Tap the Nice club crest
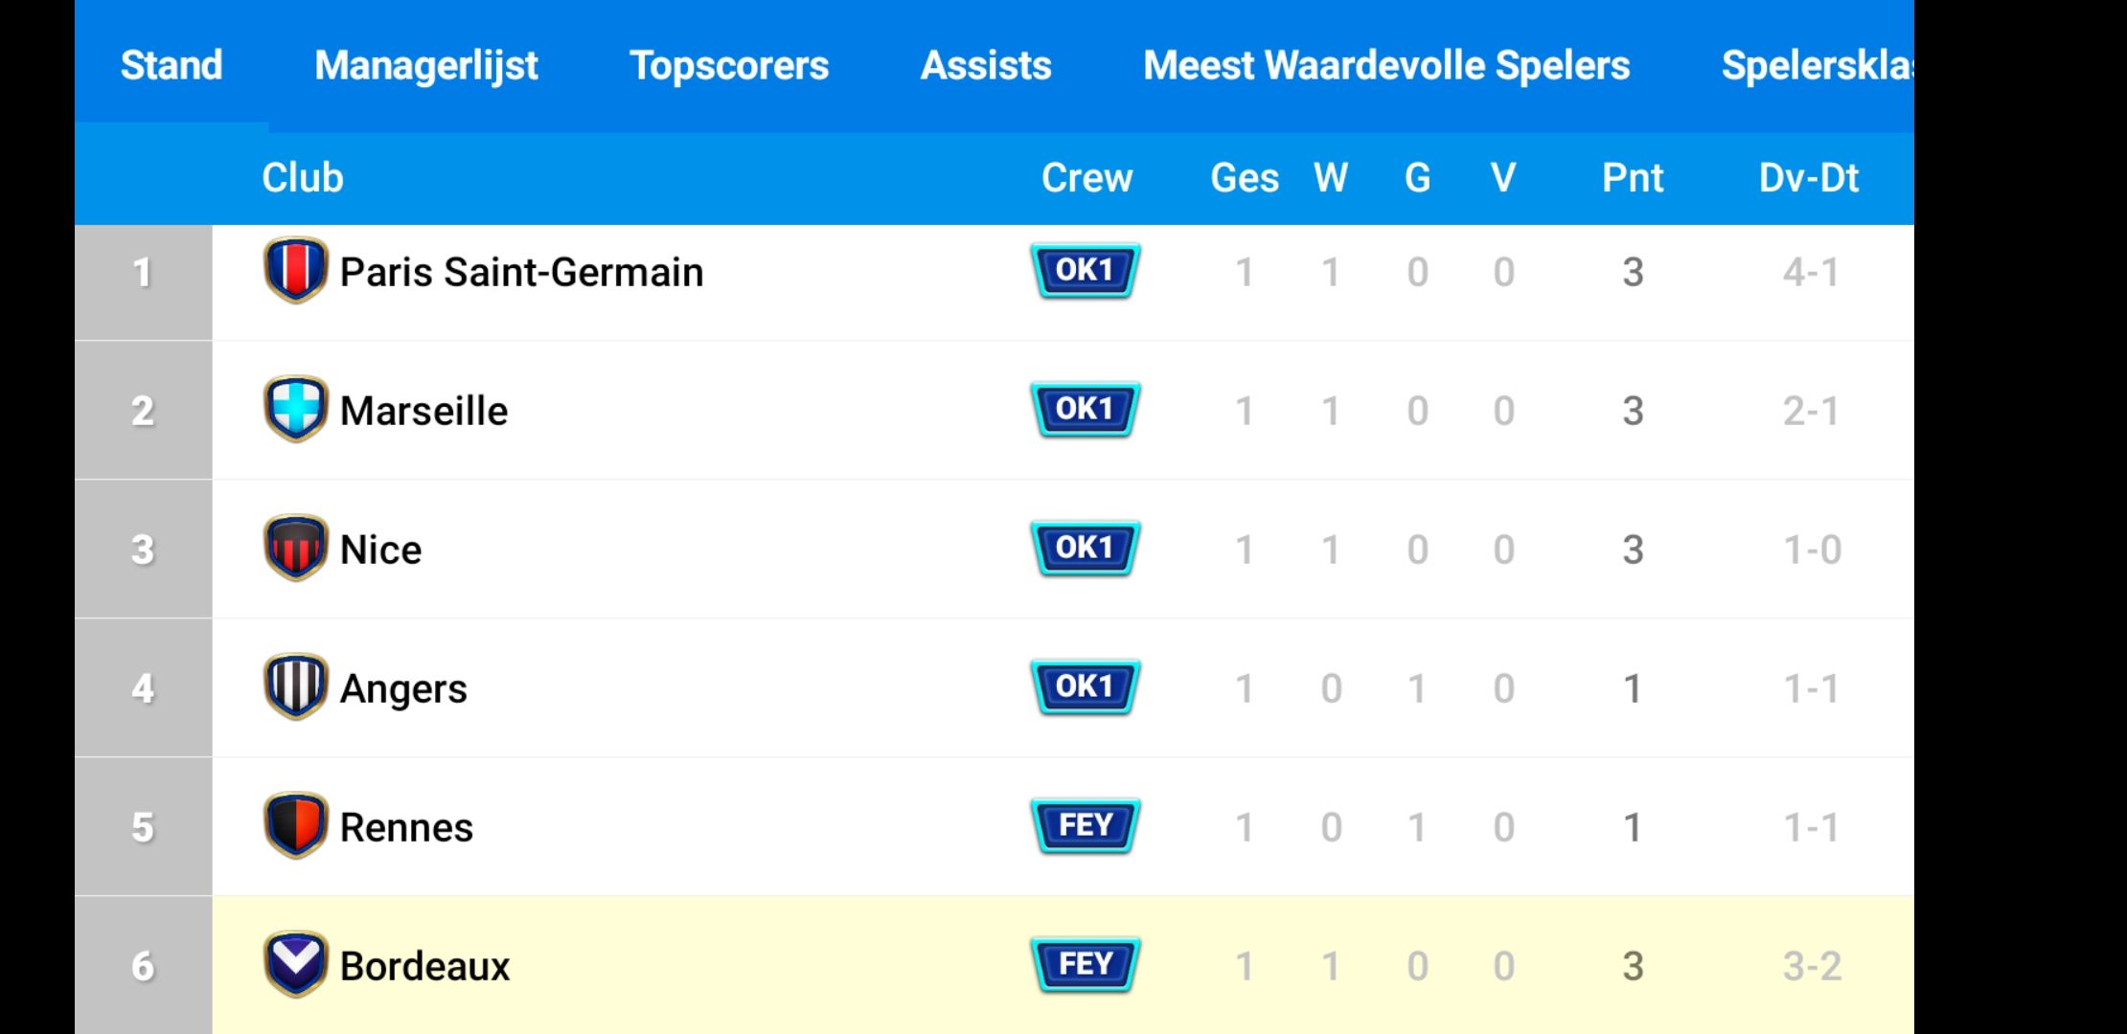 (x=295, y=549)
